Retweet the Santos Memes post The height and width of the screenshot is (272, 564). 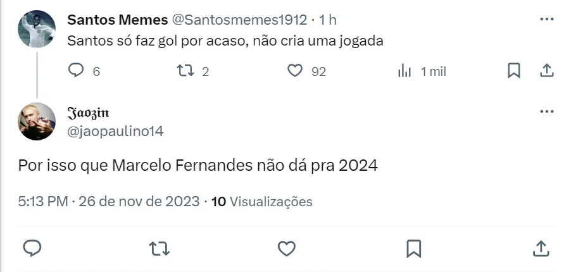(185, 71)
